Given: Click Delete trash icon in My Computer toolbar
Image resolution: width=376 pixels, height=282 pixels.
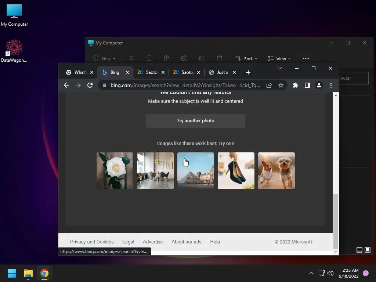Looking at the screenshot, I should (220, 58).
